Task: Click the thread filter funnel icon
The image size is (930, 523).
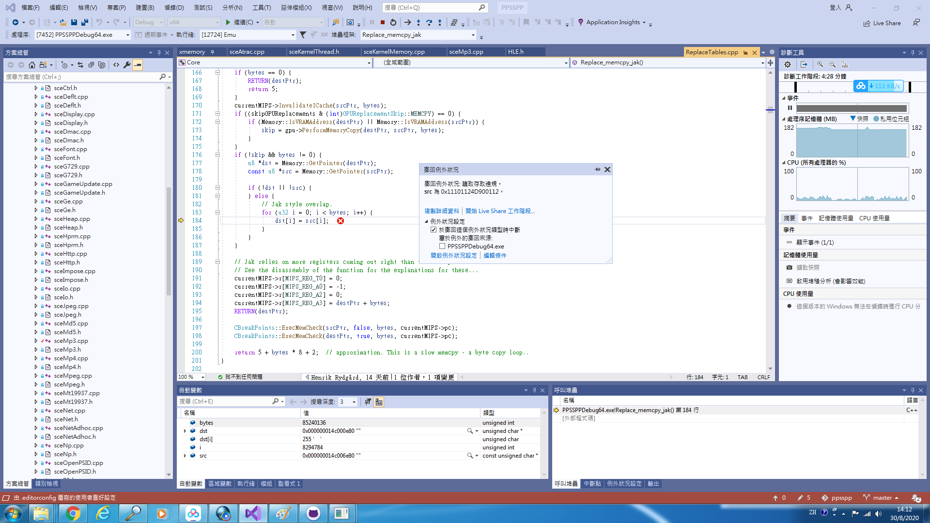Action: [303, 35]
